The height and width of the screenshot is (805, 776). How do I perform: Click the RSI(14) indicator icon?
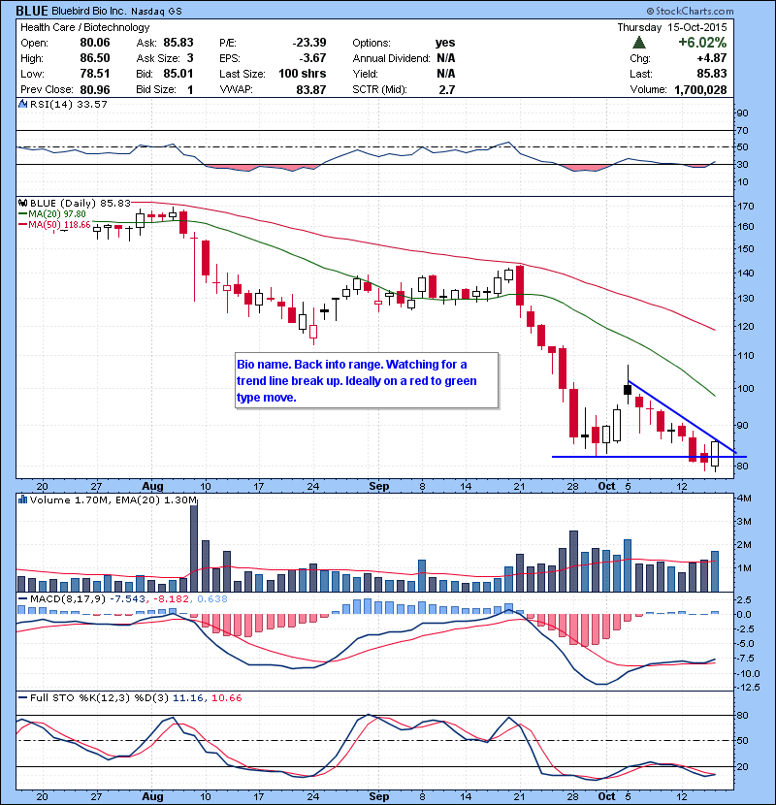(x=22, y=104)
